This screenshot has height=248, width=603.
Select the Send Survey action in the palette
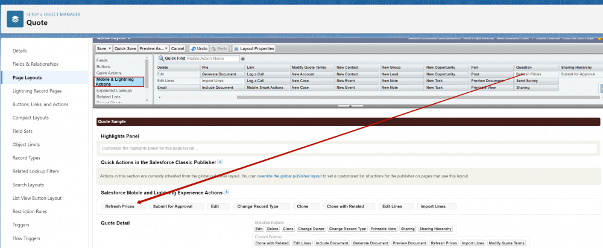coord(537,81)
